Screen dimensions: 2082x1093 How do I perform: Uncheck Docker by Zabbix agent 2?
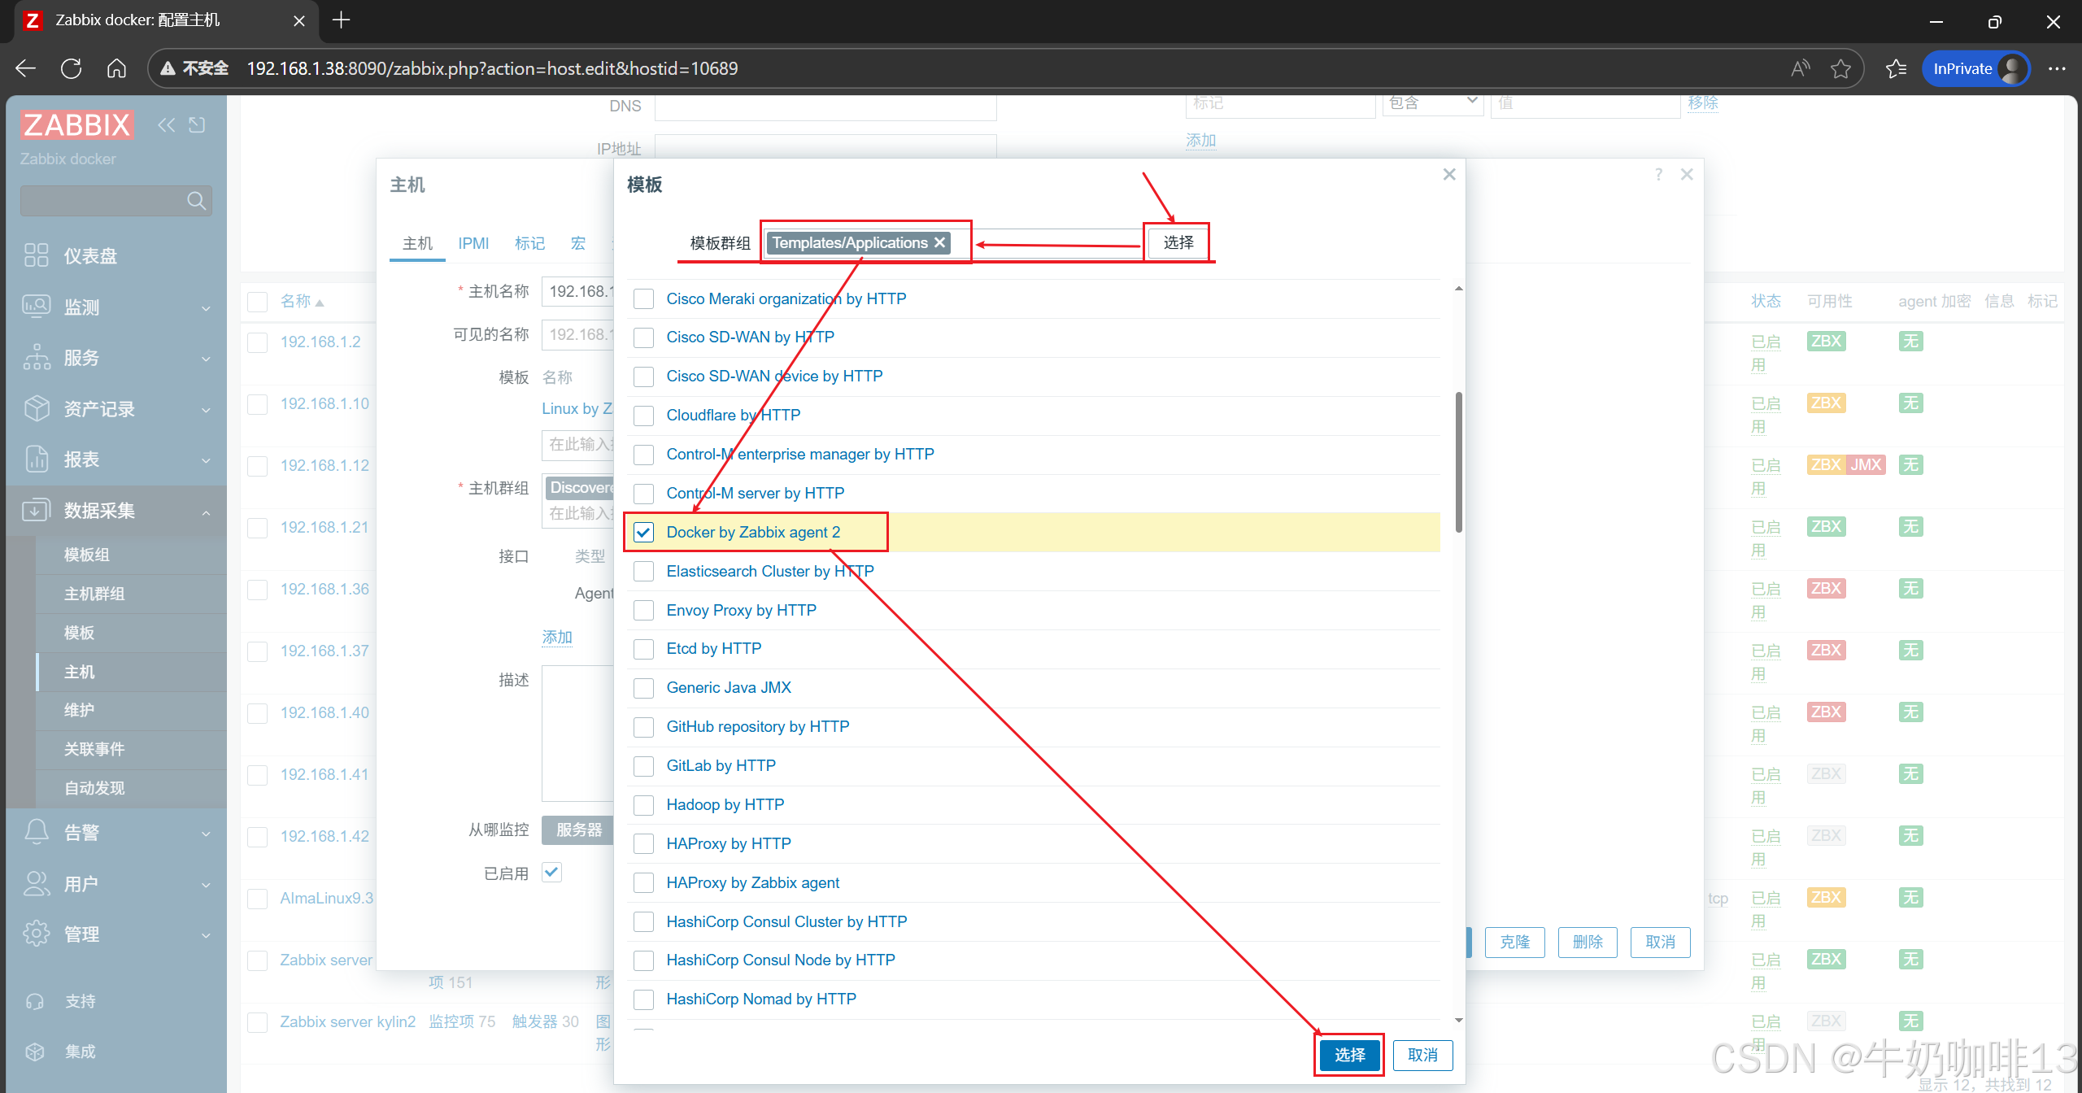[643, 533]
